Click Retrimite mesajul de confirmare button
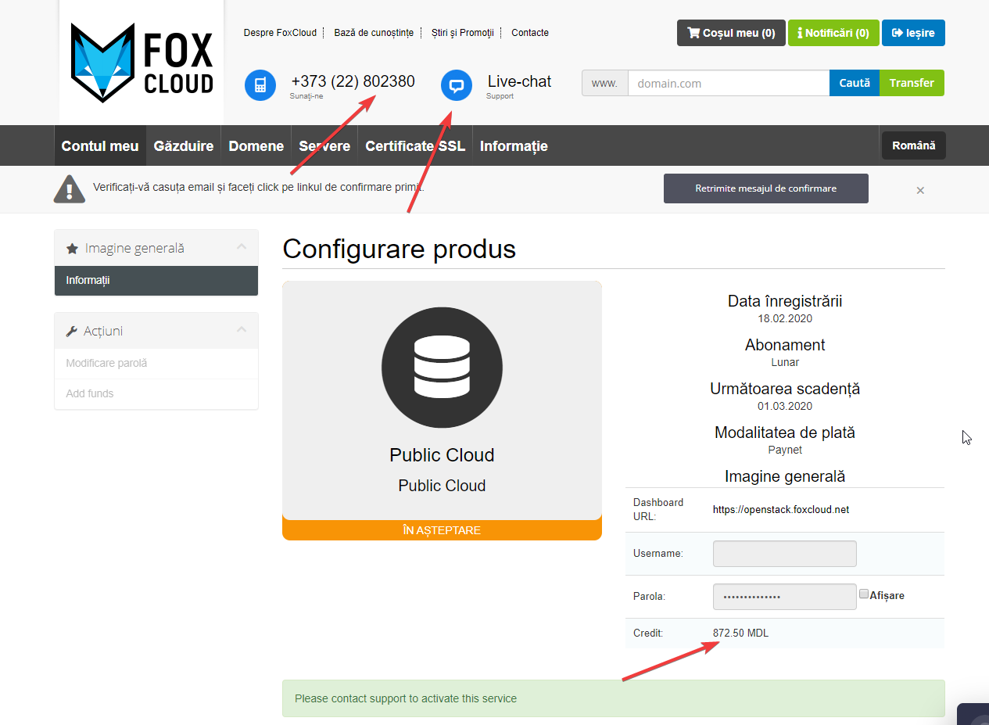This screenshot has width=989, height=725. pos(765,188)
